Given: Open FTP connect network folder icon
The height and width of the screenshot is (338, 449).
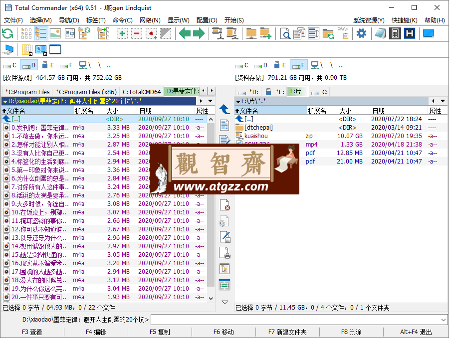Looking at the screenshot, I should point(251,33).
